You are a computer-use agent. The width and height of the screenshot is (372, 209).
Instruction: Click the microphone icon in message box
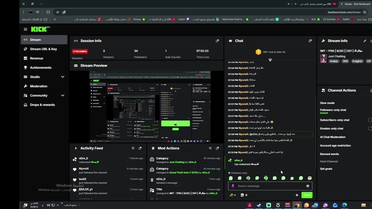point(233,186)
